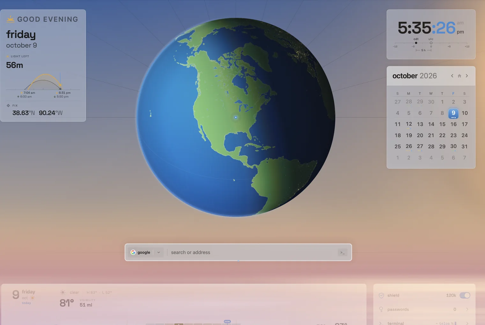Select October 27 in the calendar
Viewport: 485px width, 325px height.
(x=420, y=147)
